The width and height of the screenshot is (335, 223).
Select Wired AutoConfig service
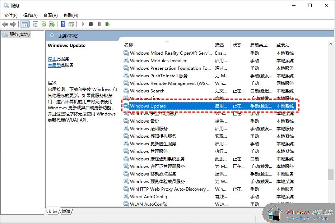(209, 196)
